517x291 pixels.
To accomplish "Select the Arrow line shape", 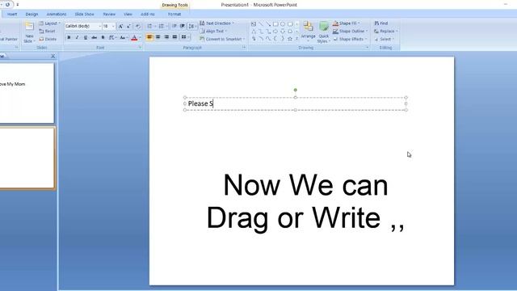I will tap(268, 24).
